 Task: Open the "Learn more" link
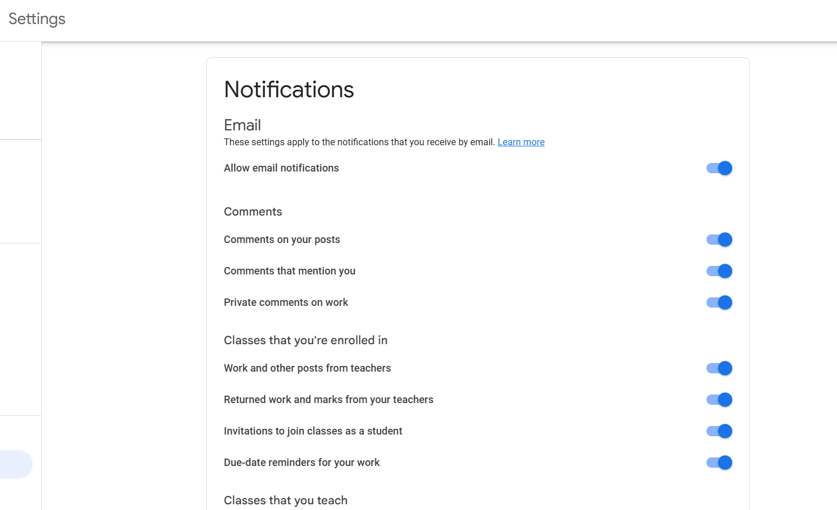coord(520,142)
